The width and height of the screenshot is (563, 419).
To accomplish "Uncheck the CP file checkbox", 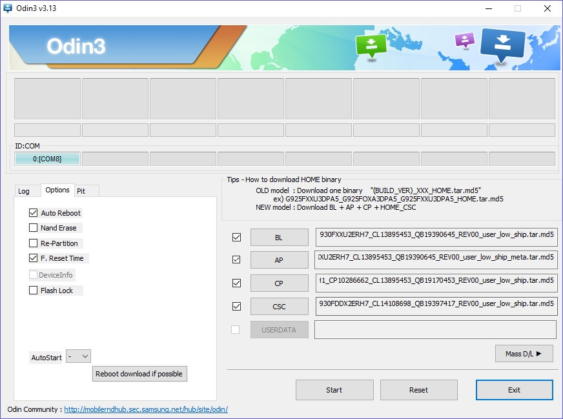I will 236,283.
